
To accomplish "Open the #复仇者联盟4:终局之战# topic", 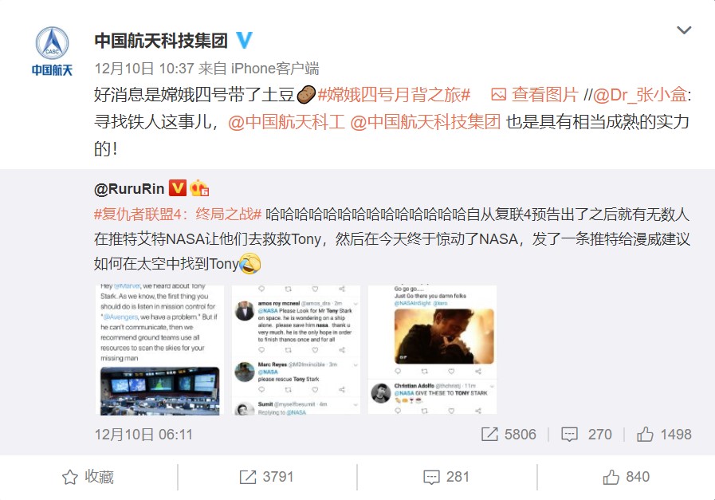I will point(178,214).
